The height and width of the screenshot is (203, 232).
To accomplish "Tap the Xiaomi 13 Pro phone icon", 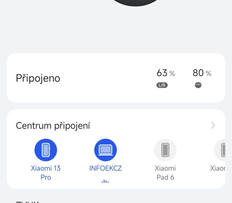I will 46,150.
